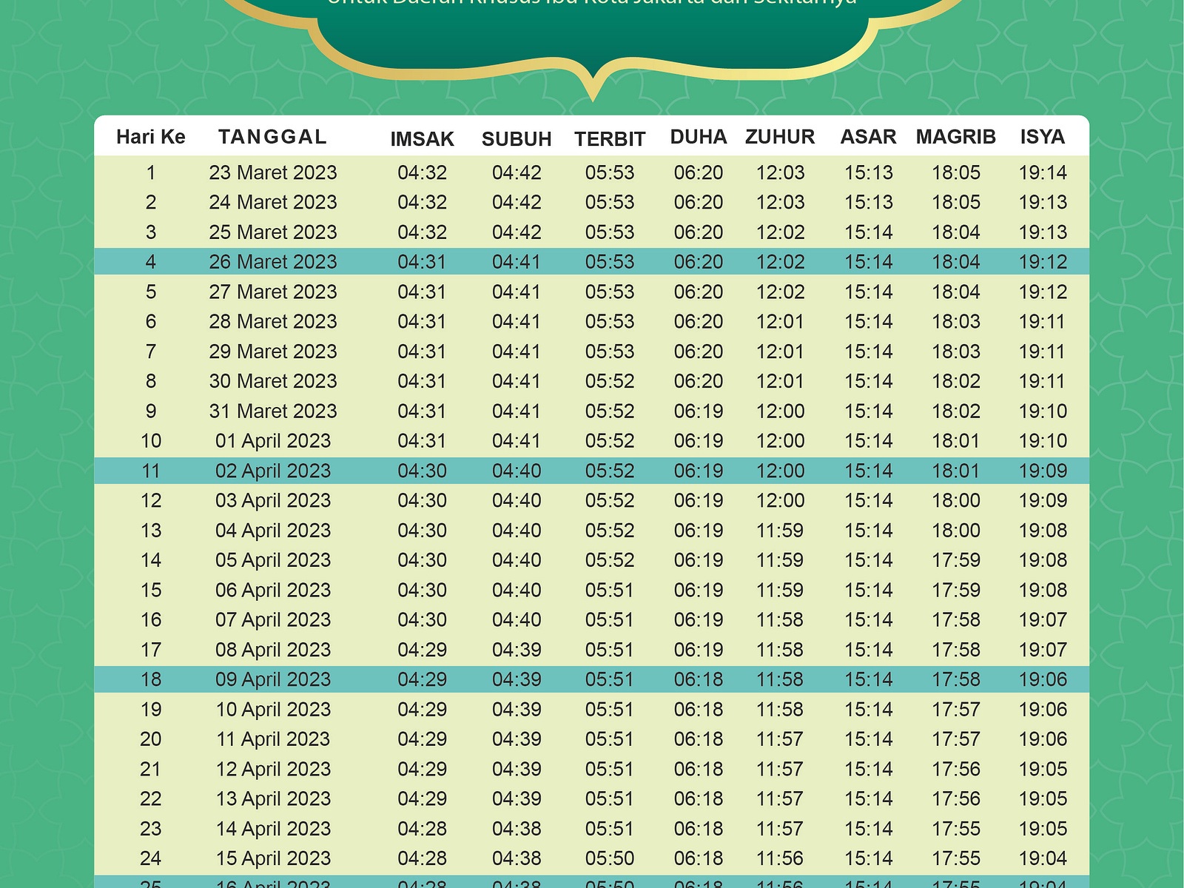Select the date '04 April 2023'
The height and width of the screenshot is (888, 1184).
[273, 531]
